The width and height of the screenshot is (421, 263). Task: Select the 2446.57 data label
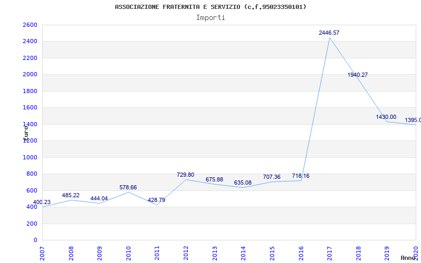click(329, 33)
